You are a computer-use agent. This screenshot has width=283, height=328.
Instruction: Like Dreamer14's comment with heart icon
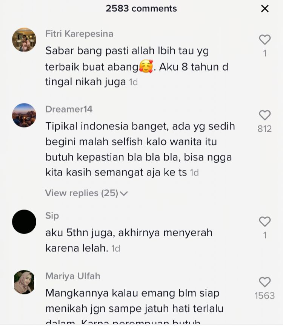pos(265,115)
